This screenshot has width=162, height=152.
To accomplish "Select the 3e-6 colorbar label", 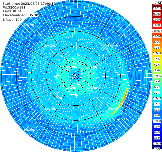I will pos(157,70).
